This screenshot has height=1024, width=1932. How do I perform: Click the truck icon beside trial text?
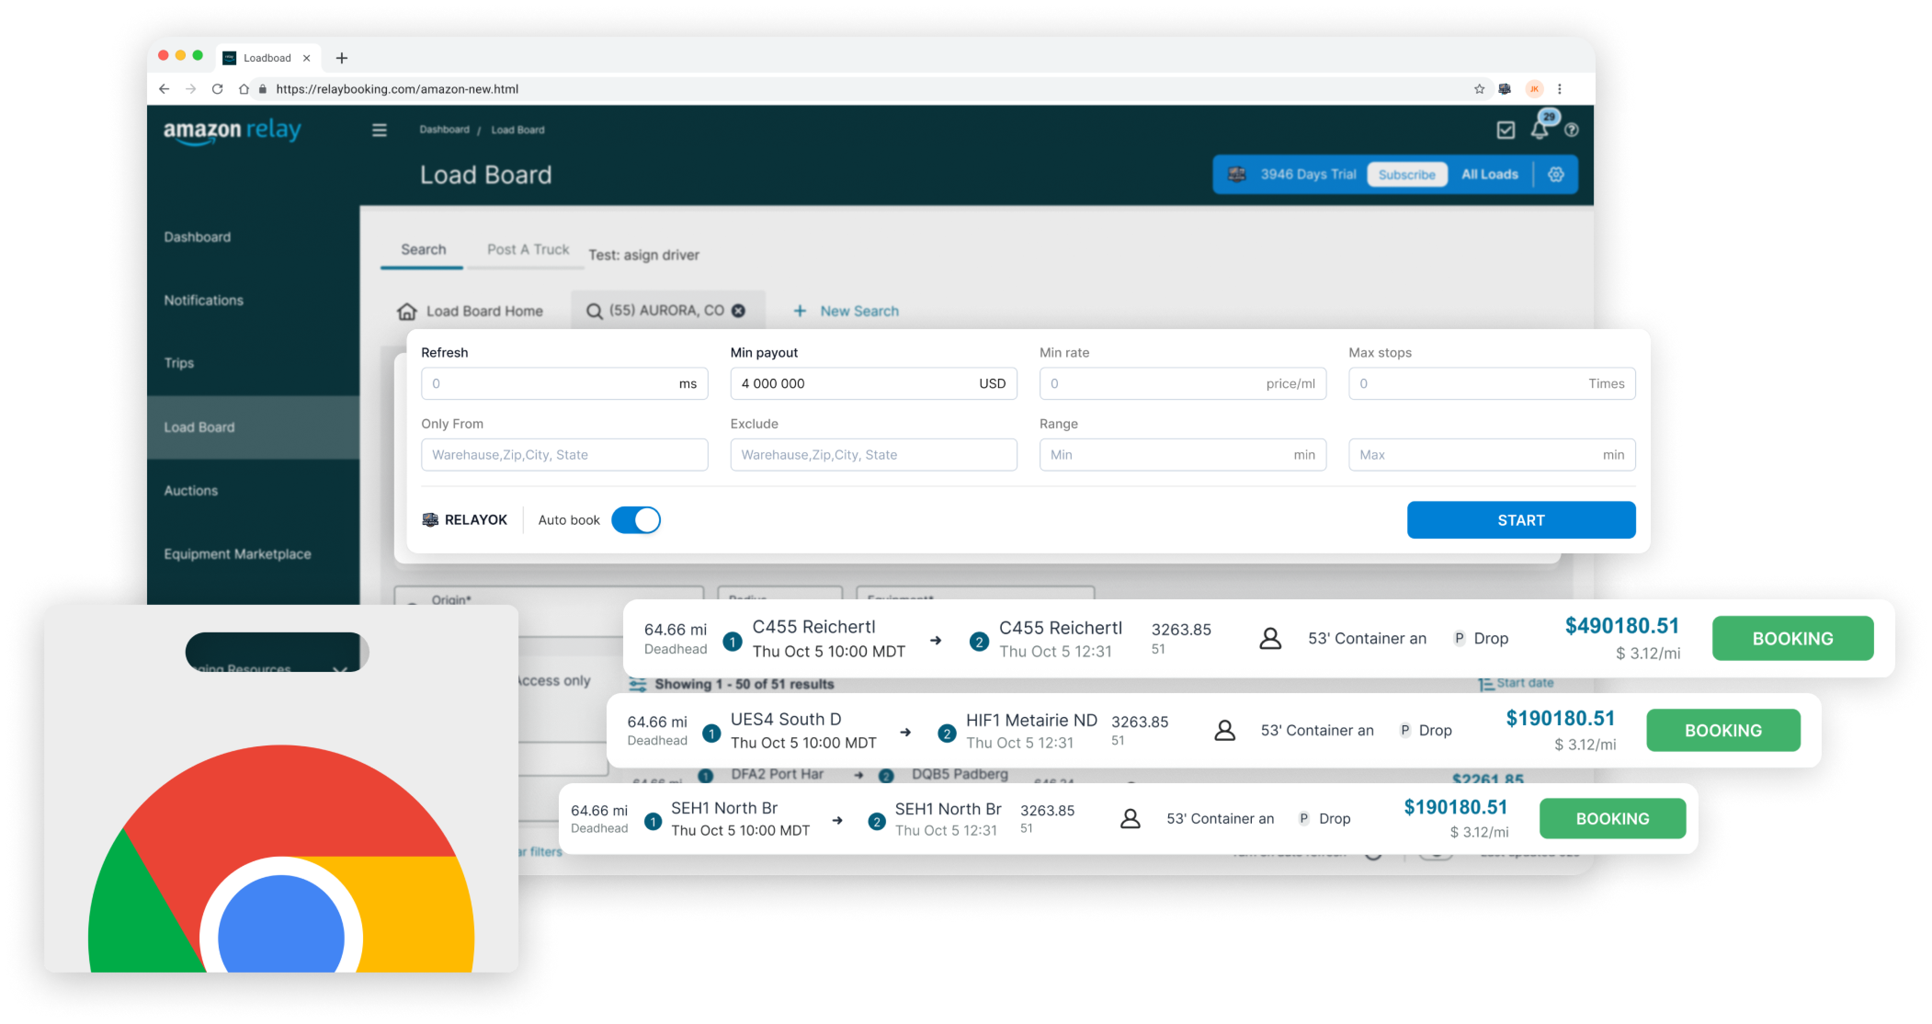[1236, 174]
